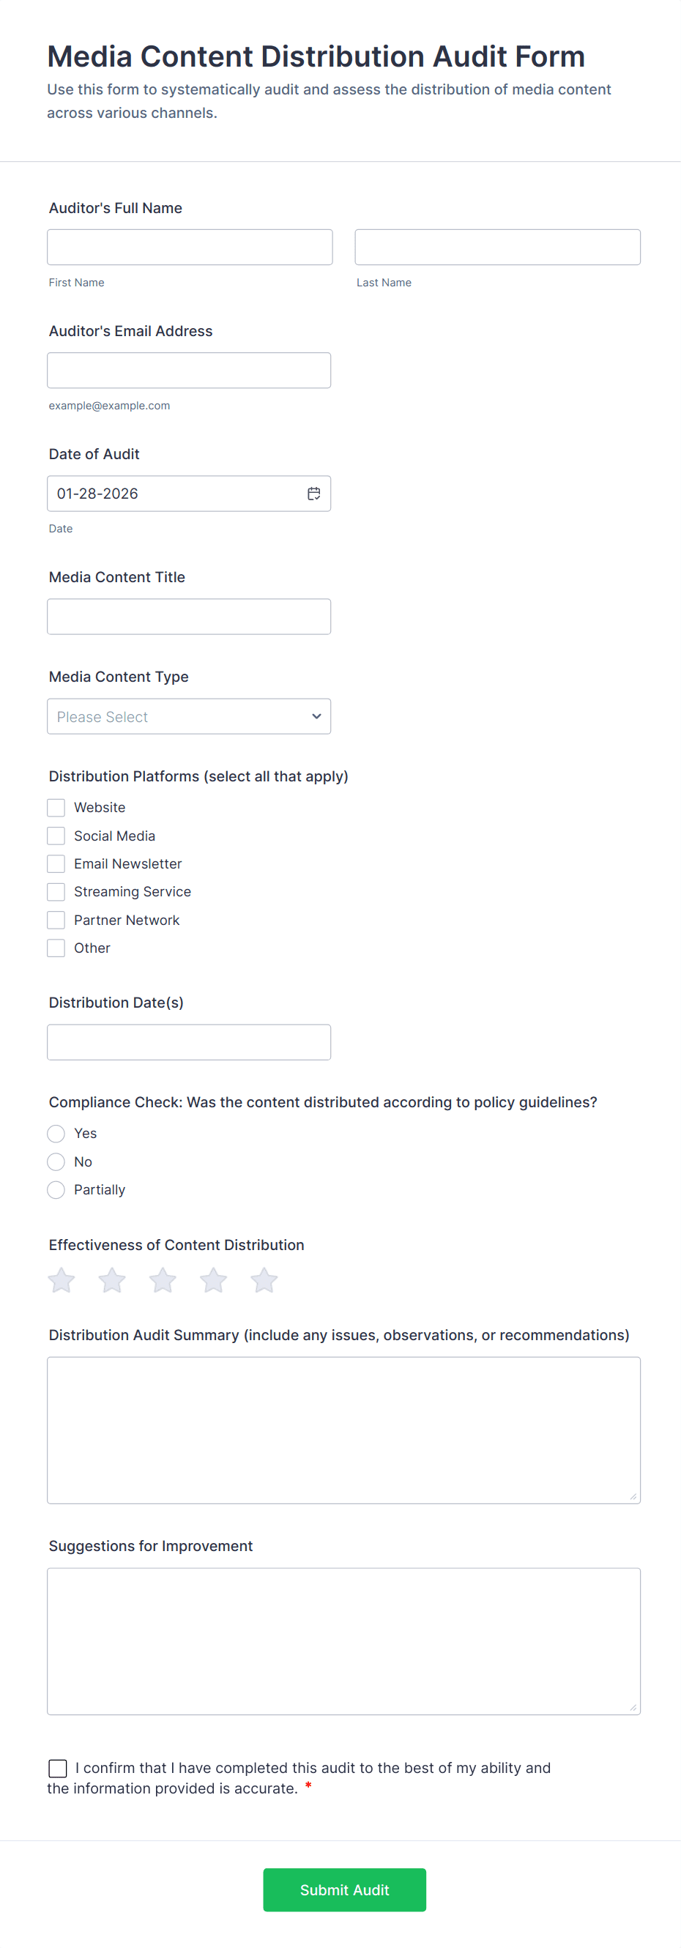Rate effectiveness with the first star
This screenshot has height=1948, width=681.
[62, 1280]
